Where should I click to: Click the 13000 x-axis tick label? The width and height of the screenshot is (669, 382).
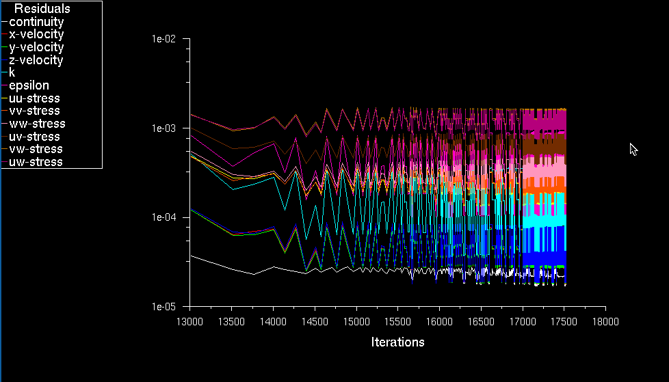point(190,322)
